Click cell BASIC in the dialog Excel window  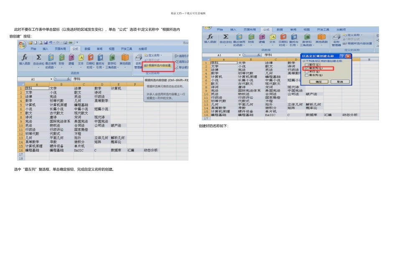coord(275,115)
